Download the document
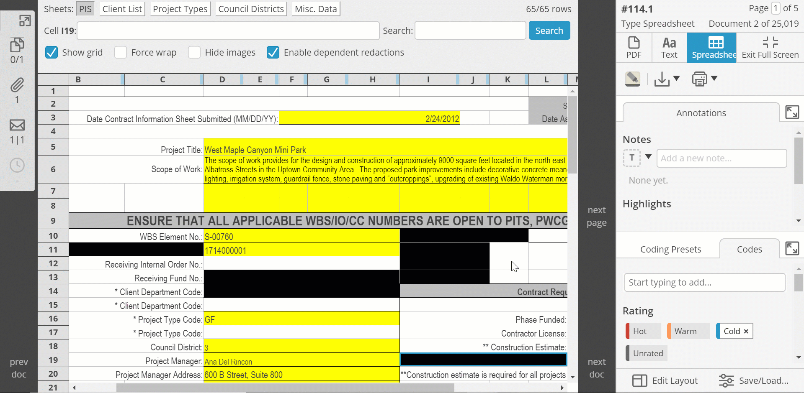Image resolution: width=804 pixels, height=393 pixels. (662, 79)
